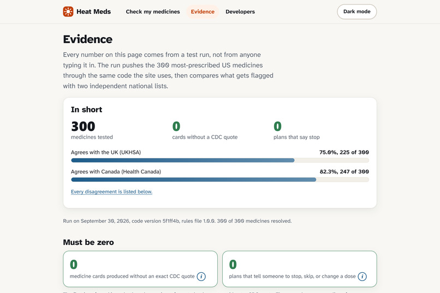440x293 pixels.
Task: Click 'medicines tested' caption
Action: click(92, 137)
